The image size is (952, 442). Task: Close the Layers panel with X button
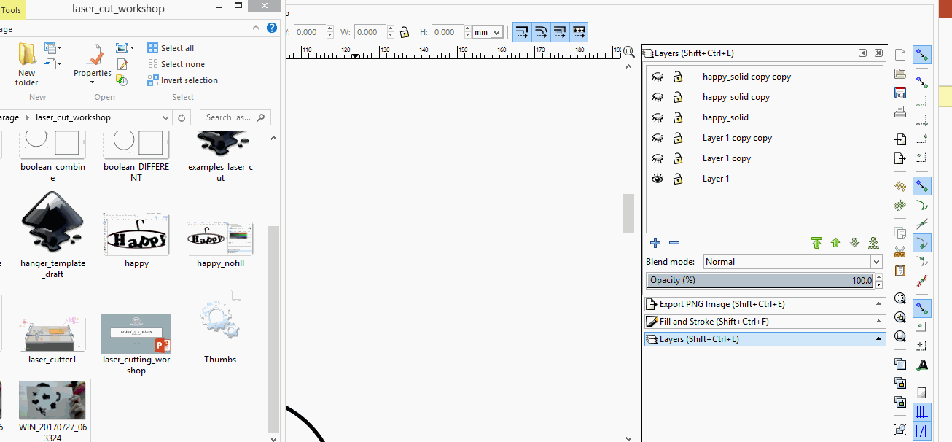click(878, 53)
